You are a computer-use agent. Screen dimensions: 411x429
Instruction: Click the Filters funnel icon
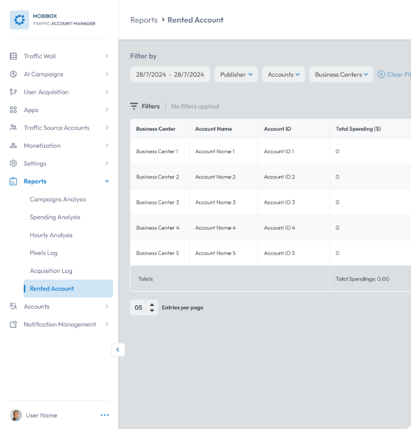pos(134,106)
